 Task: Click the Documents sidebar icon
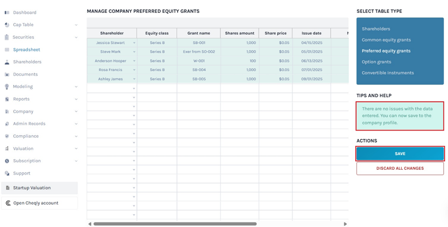tap(7, 74)
